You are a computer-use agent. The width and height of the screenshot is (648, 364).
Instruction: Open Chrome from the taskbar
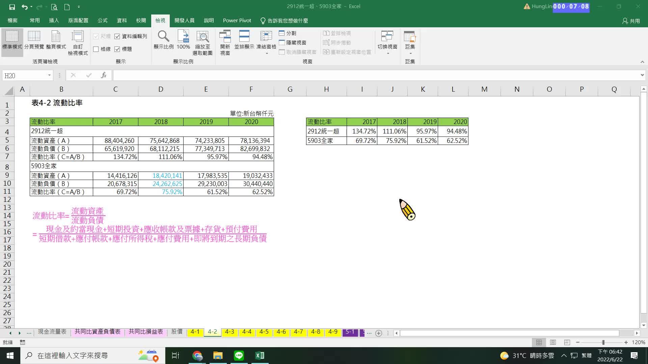197,356
